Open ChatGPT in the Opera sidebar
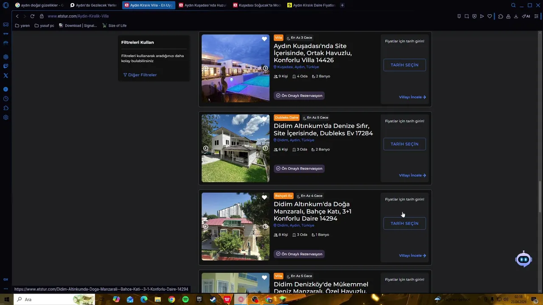 tap(6, 57)
